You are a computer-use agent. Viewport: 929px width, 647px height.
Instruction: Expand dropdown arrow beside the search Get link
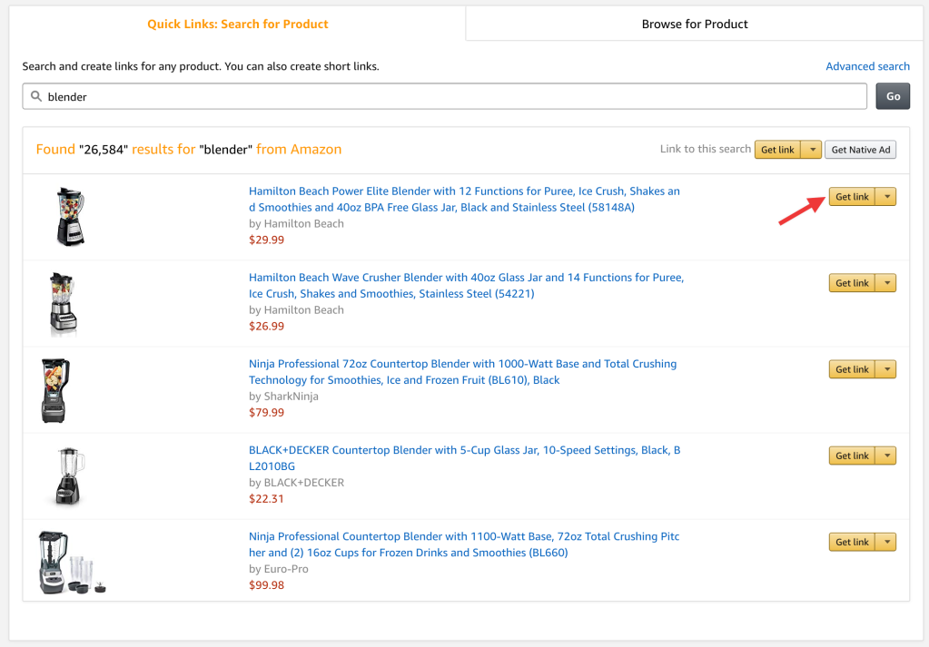(812, 150)
